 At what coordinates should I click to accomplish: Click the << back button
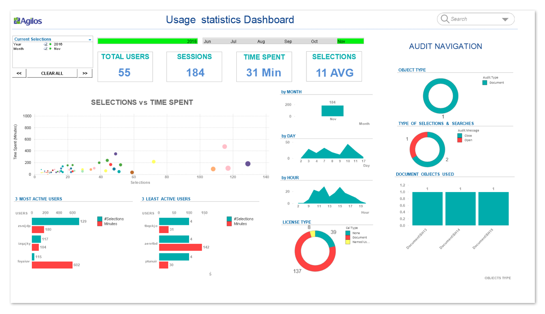click(x=19, y=73)
